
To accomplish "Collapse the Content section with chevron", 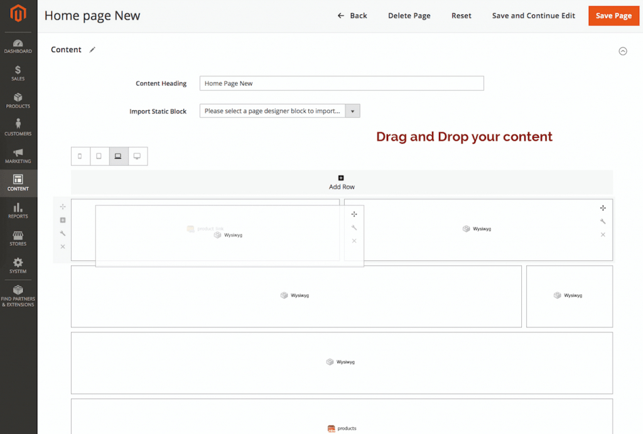I will tap(622, 51).
